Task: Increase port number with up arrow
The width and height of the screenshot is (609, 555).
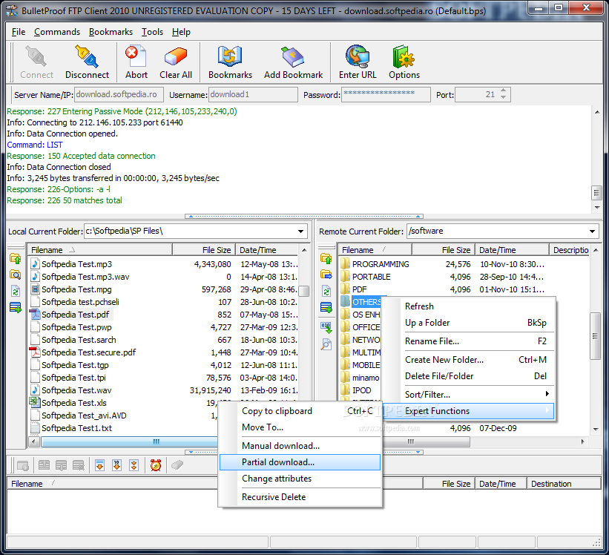Action: (x=504, y=91)
